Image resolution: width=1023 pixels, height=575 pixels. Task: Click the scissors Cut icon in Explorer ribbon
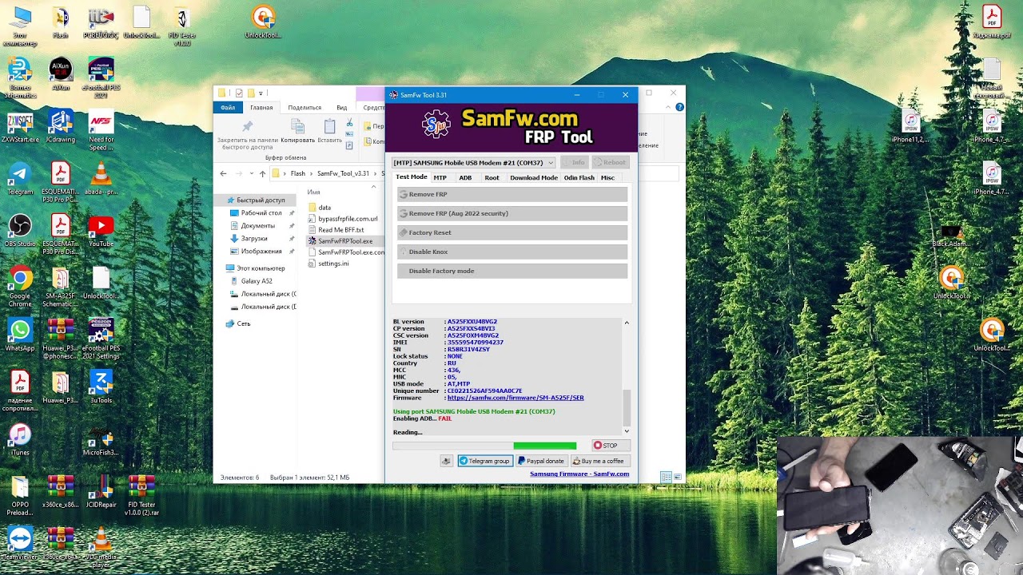(x=350, y=124)
